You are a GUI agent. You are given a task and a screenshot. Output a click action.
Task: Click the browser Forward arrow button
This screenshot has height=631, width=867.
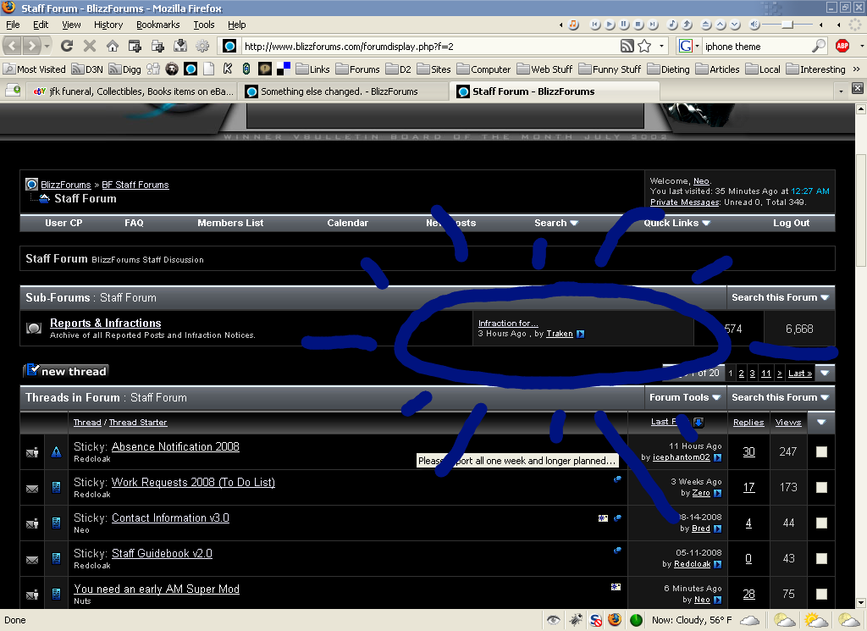[32, 46]
